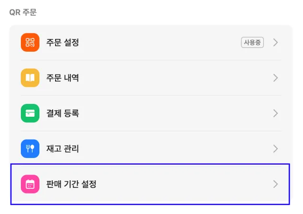Open the 판매 기간 설정 text label

tap(71, 184)
